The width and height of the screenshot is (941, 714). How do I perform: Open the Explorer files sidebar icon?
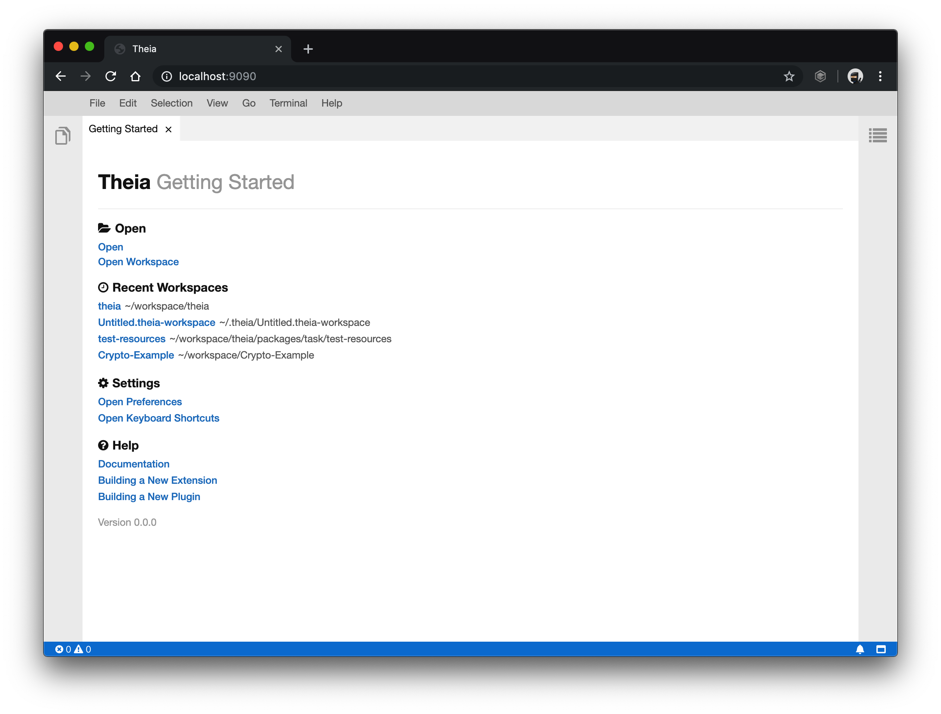pyautogui.click(x=63, y=136)
